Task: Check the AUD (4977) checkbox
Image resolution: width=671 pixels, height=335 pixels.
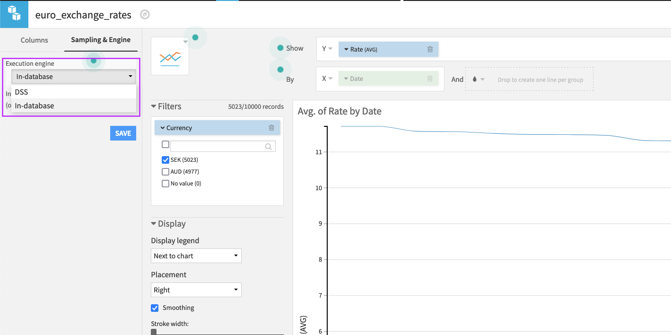Action: (x=166, y=172)
